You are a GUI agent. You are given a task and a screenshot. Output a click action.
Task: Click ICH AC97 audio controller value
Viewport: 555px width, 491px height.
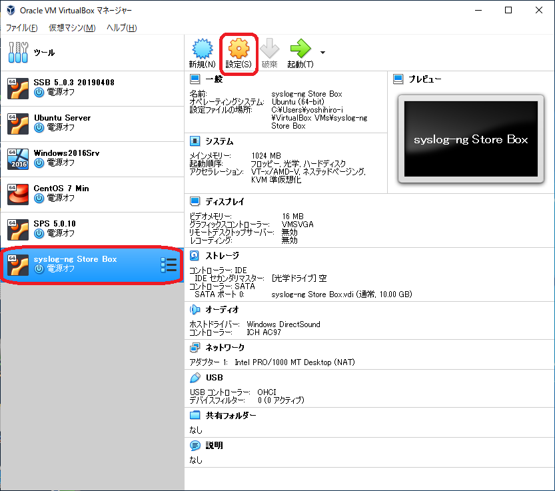click(x=264, y=332)
